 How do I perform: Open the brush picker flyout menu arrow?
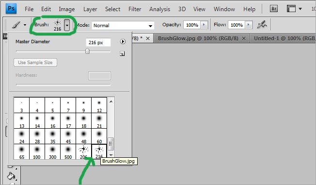point(123,42)
